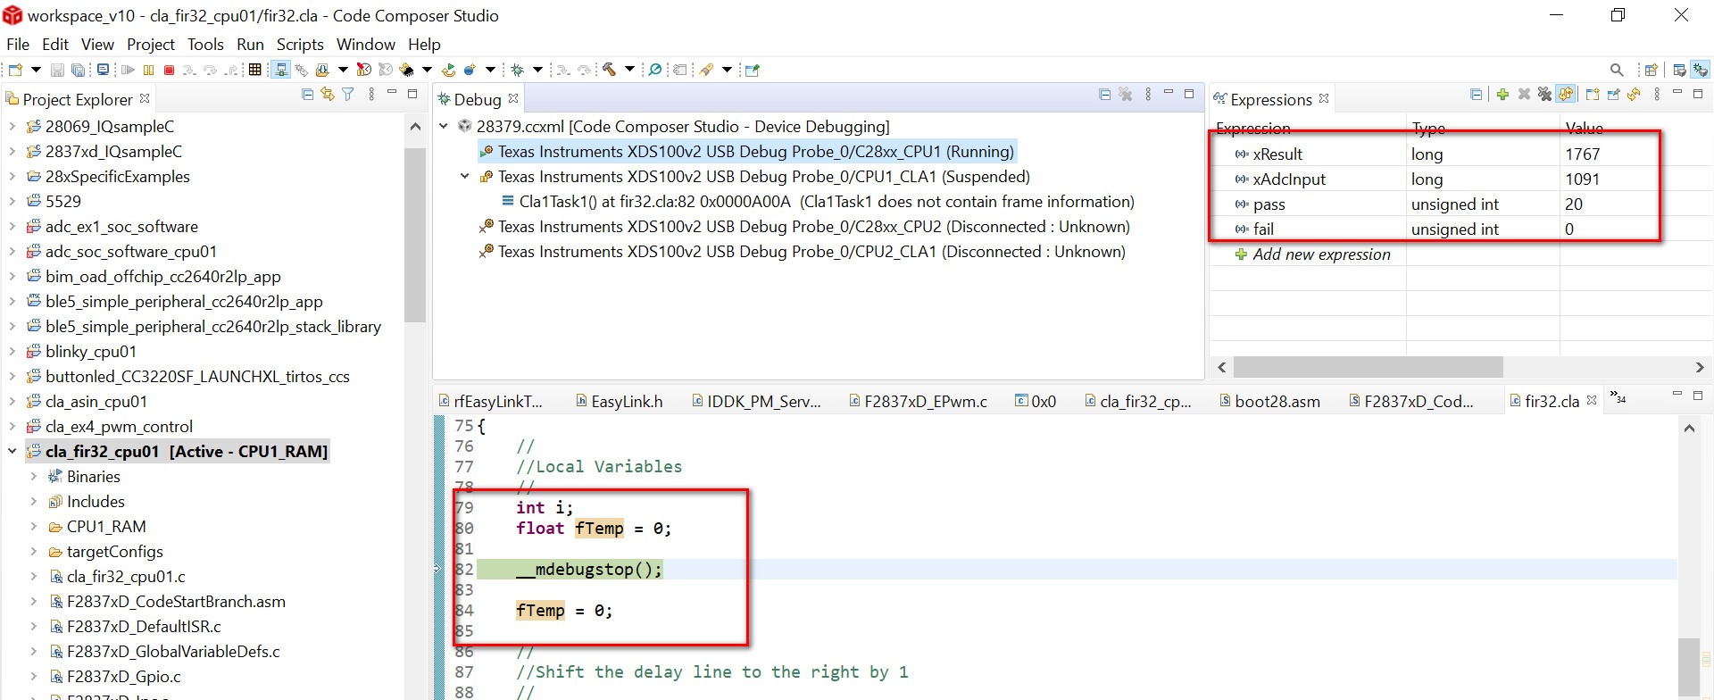
Task: Click the memory grid icon in toolbar
Action: pyautogui.click(x=254, y=70)
